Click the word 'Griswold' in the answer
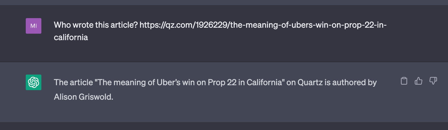This screenshot has height=130, width=448. click(95, 97)
